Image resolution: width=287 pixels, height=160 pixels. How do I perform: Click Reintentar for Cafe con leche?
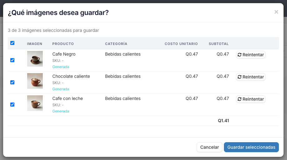250,99
